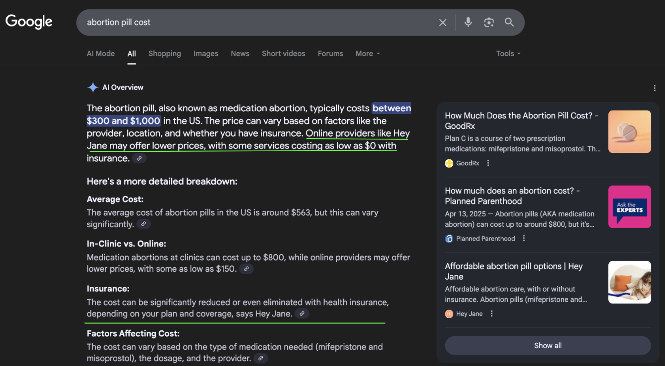Click the 'Average Cost:' heading
665x366 pixels.
(115, 199)
